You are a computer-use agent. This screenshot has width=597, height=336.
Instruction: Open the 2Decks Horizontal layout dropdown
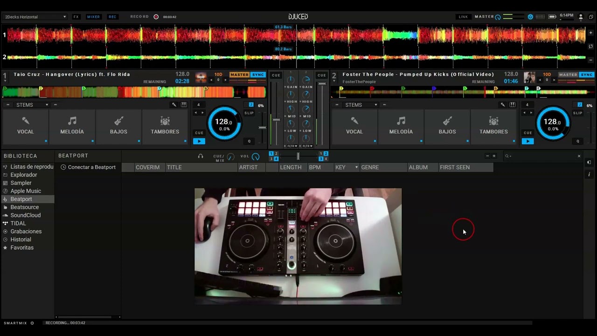35,17
